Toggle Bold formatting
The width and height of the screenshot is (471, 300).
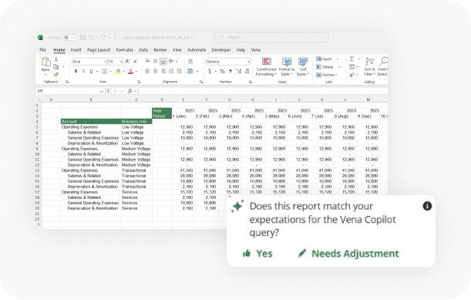pyautogui.click(x=76, y=71)
